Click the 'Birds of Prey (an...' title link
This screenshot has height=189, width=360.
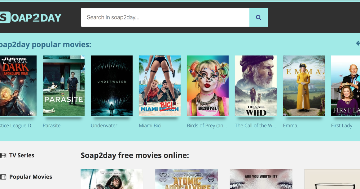click(207, 125)
